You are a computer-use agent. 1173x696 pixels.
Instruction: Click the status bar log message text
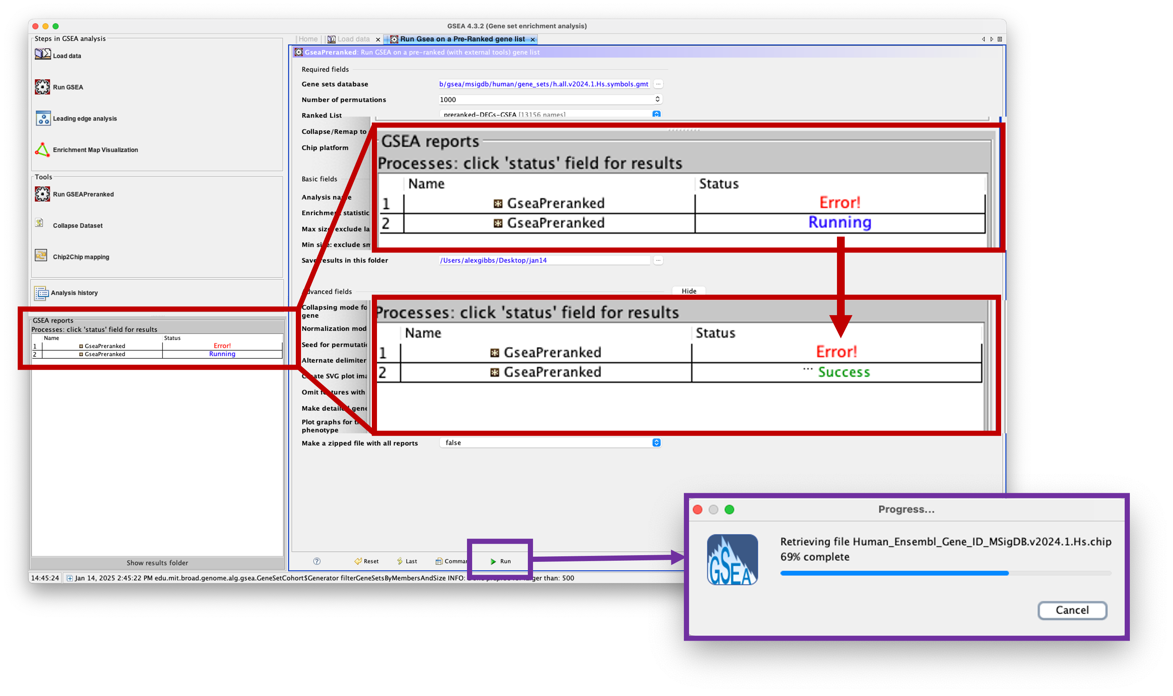click(324, 578)
